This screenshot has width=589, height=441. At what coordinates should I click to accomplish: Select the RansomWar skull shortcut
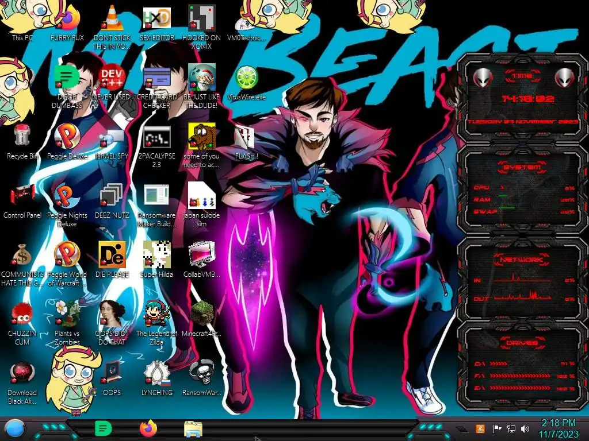(x=201, y=378)
